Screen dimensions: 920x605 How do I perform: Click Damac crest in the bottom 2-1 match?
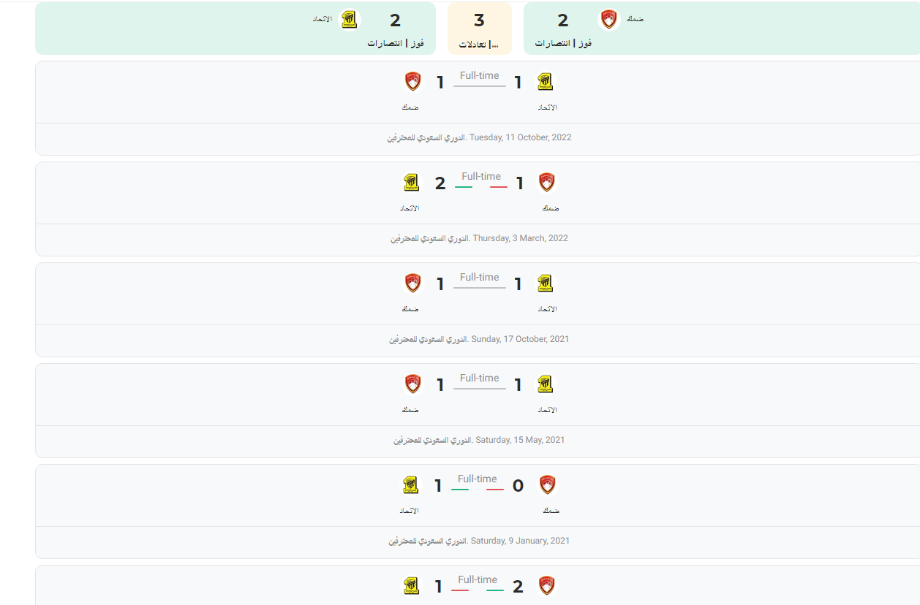[x=547, y=586]
